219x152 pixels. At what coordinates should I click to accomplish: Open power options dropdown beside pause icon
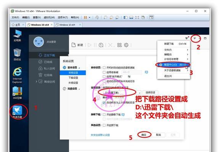click(90, 17)
